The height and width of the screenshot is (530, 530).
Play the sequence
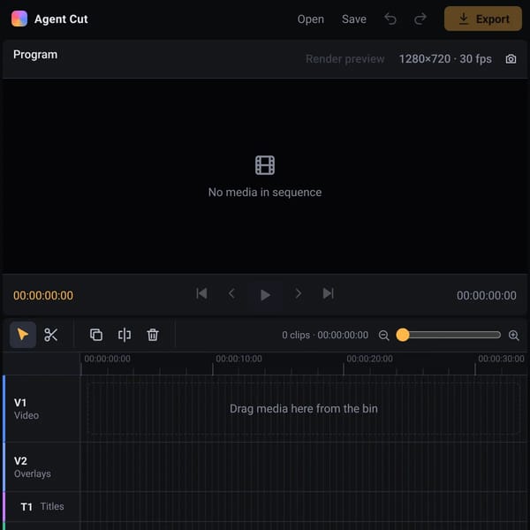click(x=265, y=295)
